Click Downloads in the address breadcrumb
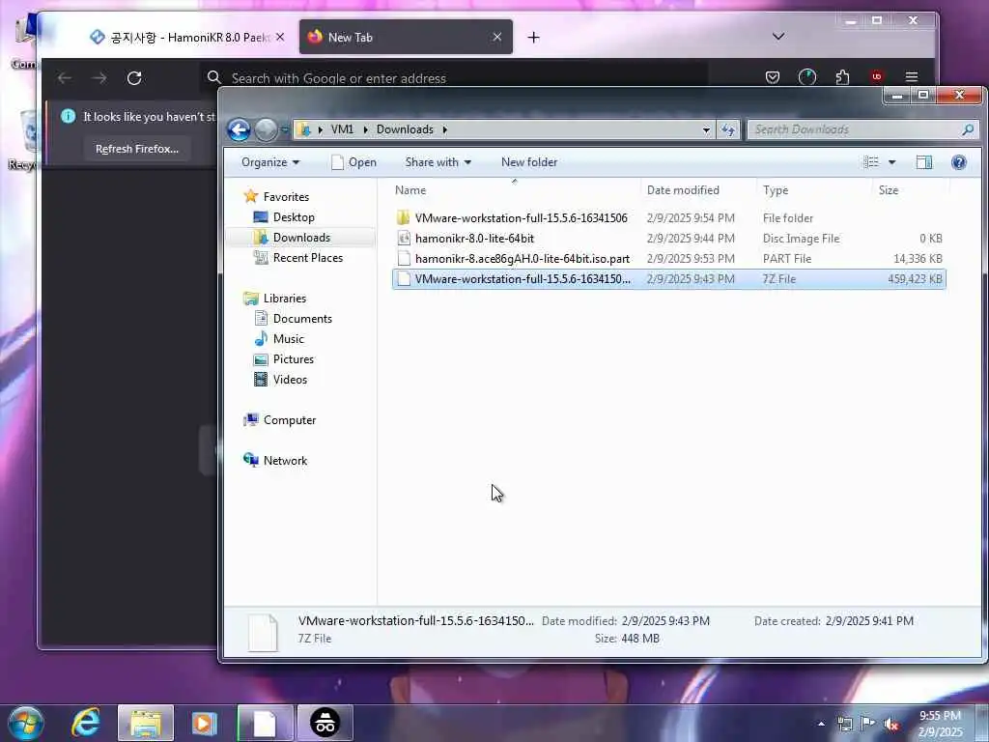Image resolution: width=989 pixels, height=742 pixels. [x=405, y=129]
